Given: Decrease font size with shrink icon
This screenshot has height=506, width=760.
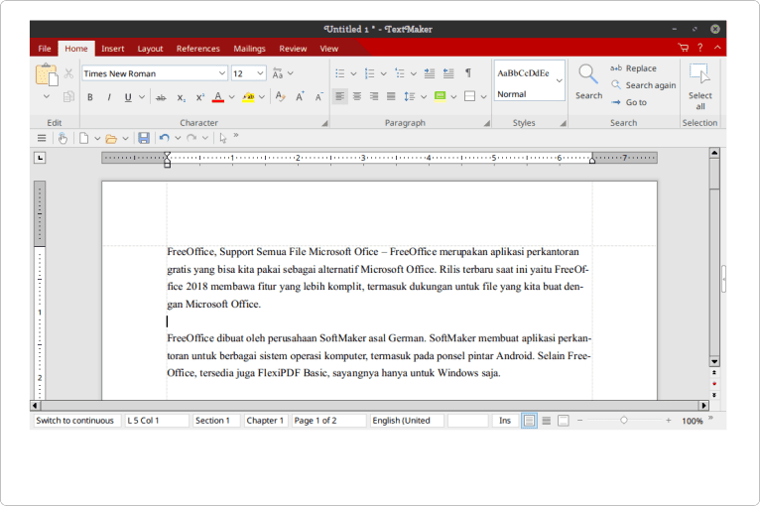Looking at the screenshot, I should [318, 96].
